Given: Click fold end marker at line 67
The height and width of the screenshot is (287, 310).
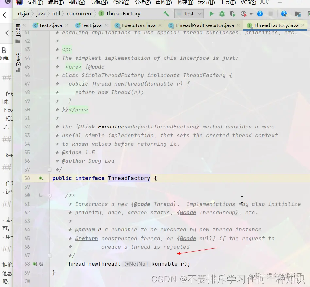Looking at the screenshot, I should [x=50, y=255].
